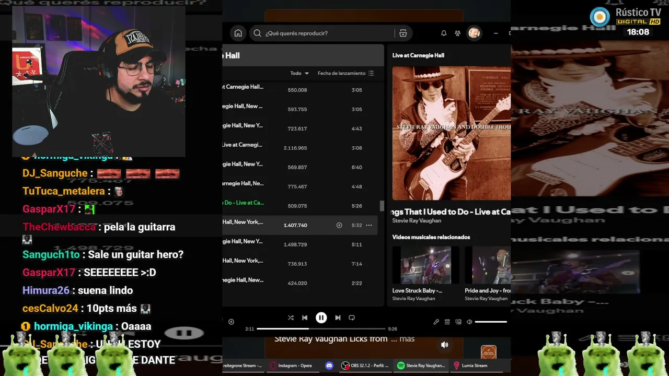Click TheChewbacca username in chat
Image resolution: width=669 pixels, height=376 pixels.
coord(59,227)
